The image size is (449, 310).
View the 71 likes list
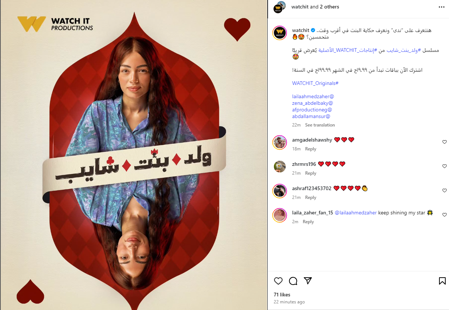[x=282, y=295]
